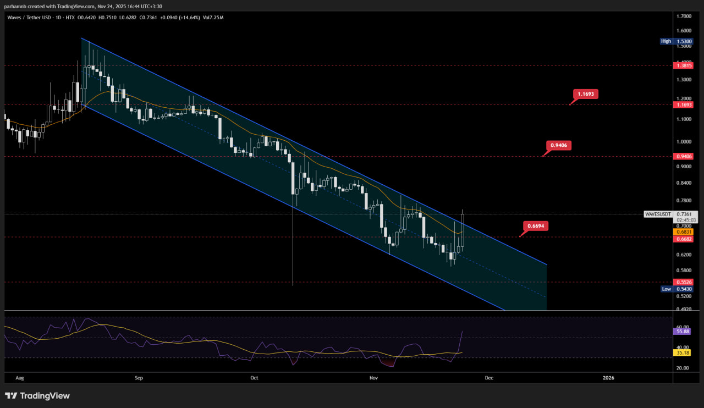Click the Low 0.5430 price marker
The height and width of the screenshot is (408, 704).
pos(679,289)
